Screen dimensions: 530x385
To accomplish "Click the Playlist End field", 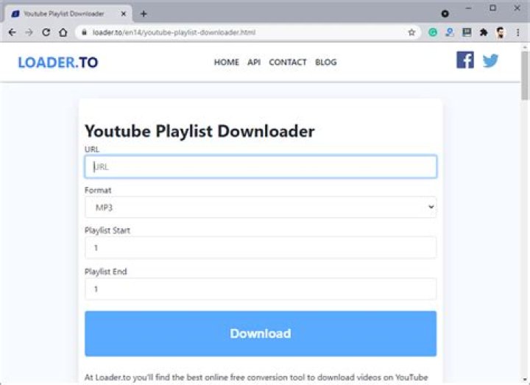I will click(x=261, y=289).
